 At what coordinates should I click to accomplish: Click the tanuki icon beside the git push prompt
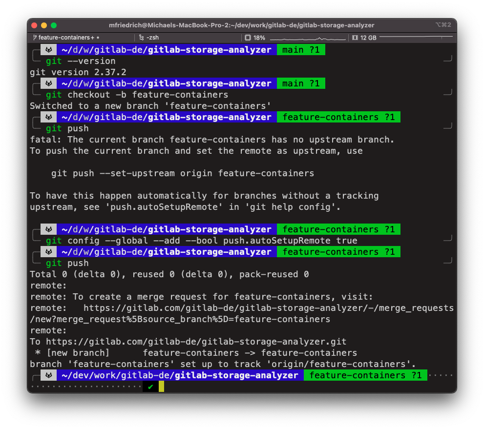[48, 117]
